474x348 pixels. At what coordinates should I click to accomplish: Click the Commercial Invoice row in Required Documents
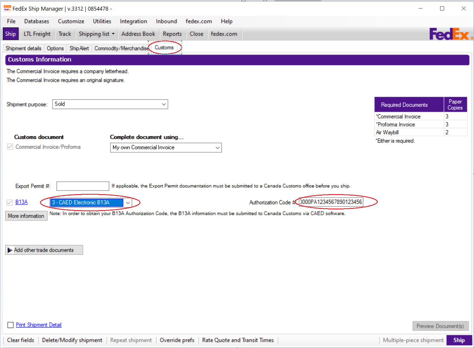coord(421,117)
